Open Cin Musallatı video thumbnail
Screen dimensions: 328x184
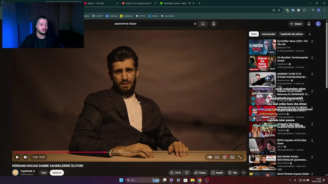click(x=262, y=63)
